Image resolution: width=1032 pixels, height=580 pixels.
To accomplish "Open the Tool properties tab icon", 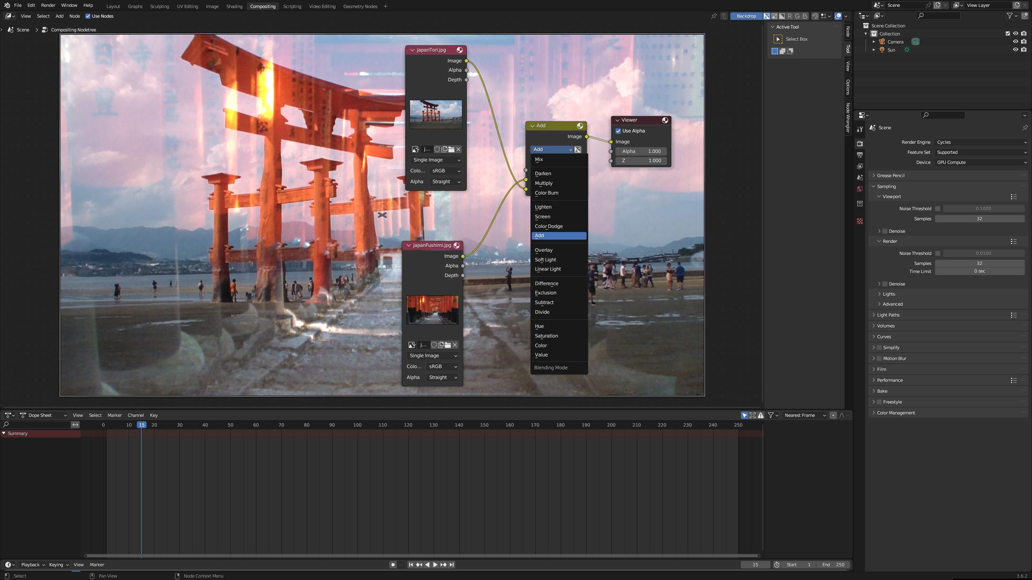I will pos(859,129).
